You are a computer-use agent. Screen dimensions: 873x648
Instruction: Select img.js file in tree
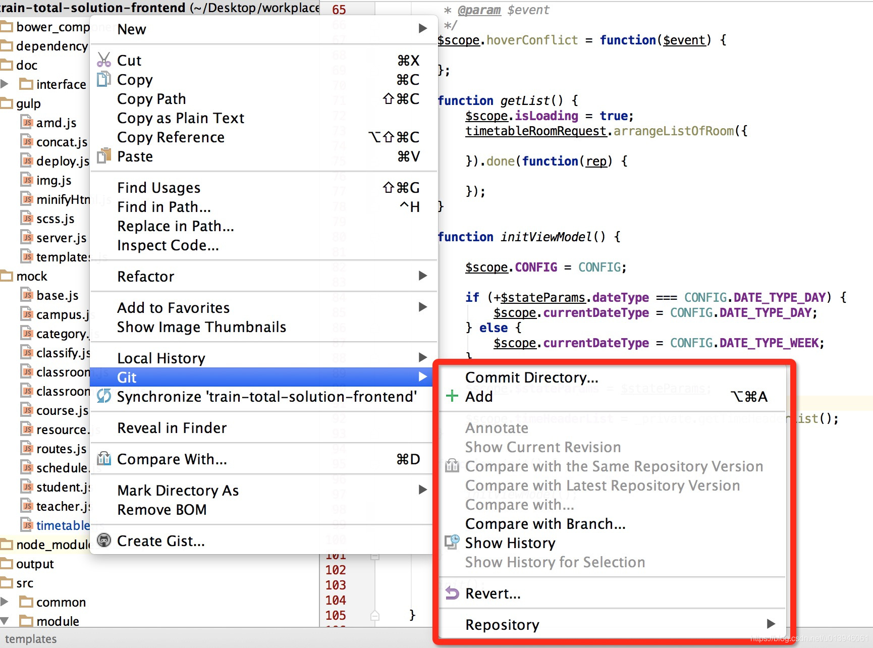[54, 180]
